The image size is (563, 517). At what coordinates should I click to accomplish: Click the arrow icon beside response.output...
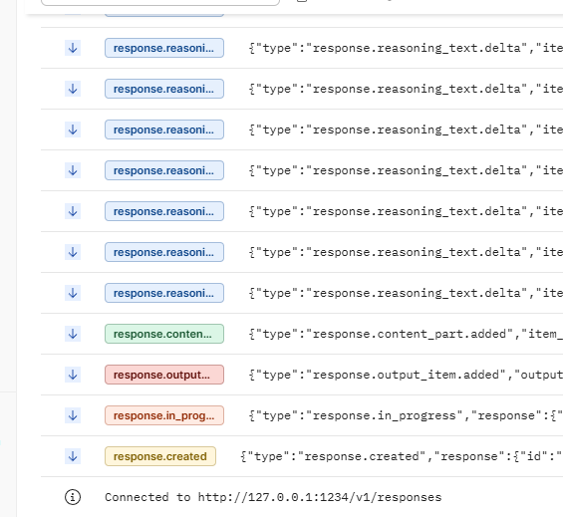click(73, 375)
